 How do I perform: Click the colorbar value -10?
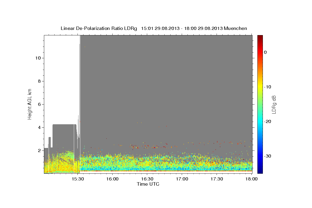coord(268,87)
